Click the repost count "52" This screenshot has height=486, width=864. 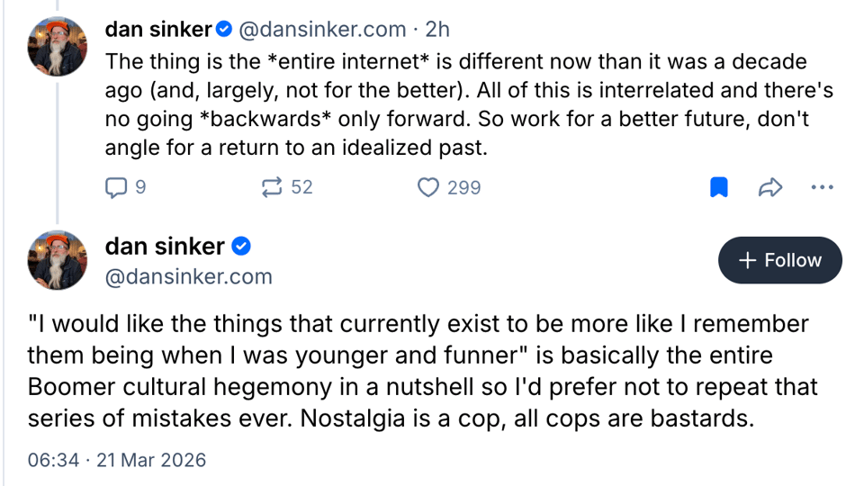[x=301, y=187]
